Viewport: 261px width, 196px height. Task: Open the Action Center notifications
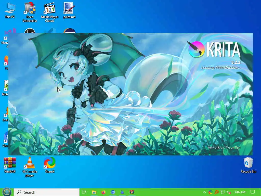pos(253,192)
